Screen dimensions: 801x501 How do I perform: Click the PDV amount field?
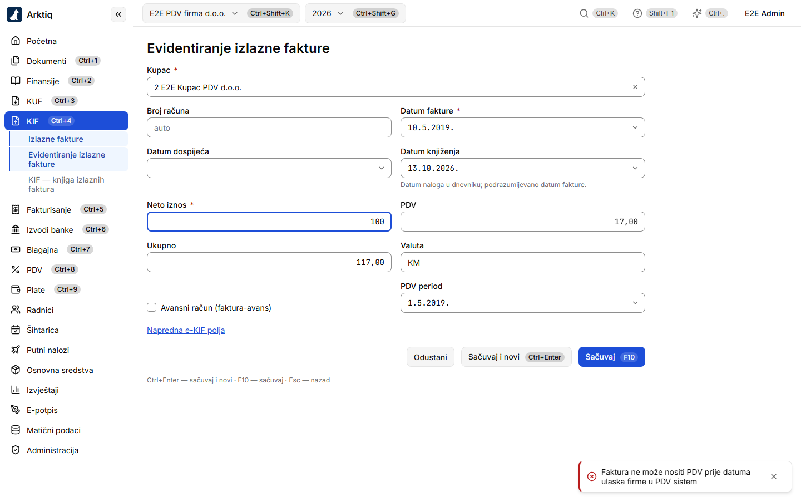[x=523, y=222]
